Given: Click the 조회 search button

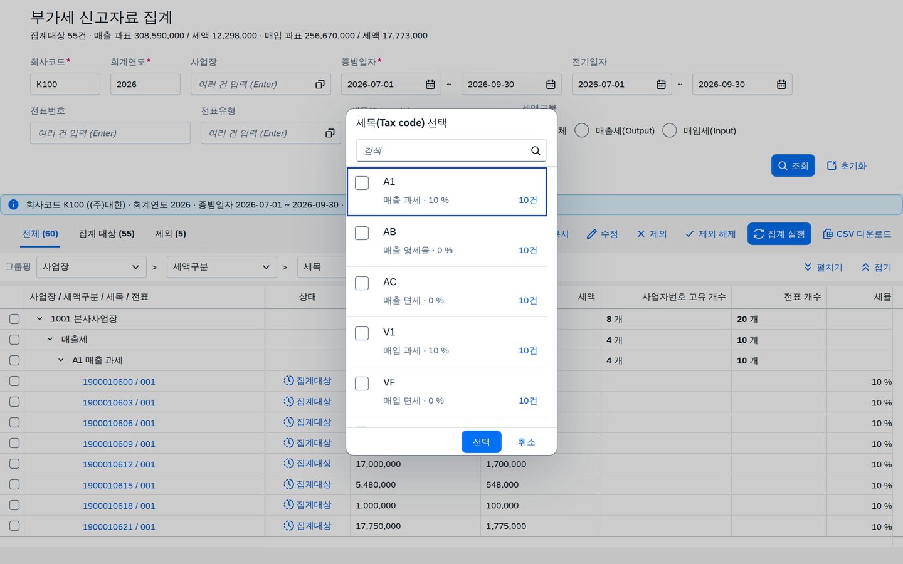Looking at the screenshot, I should pos(793,165).
